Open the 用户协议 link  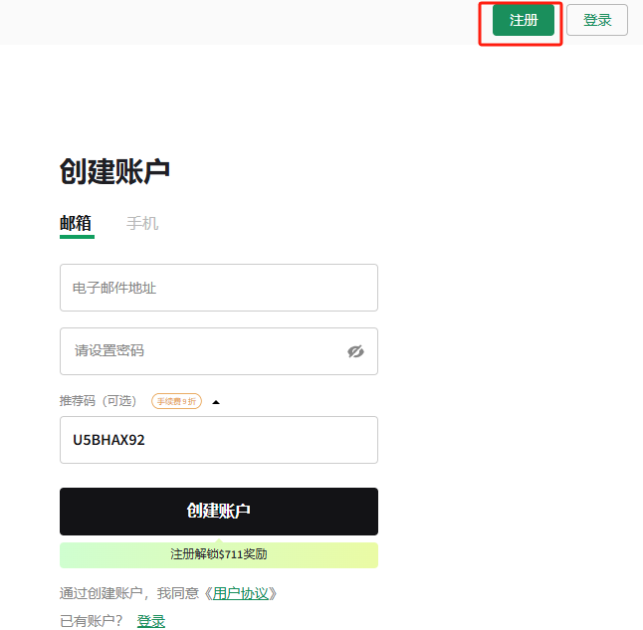pyautogui.click(x=240, y=593)
